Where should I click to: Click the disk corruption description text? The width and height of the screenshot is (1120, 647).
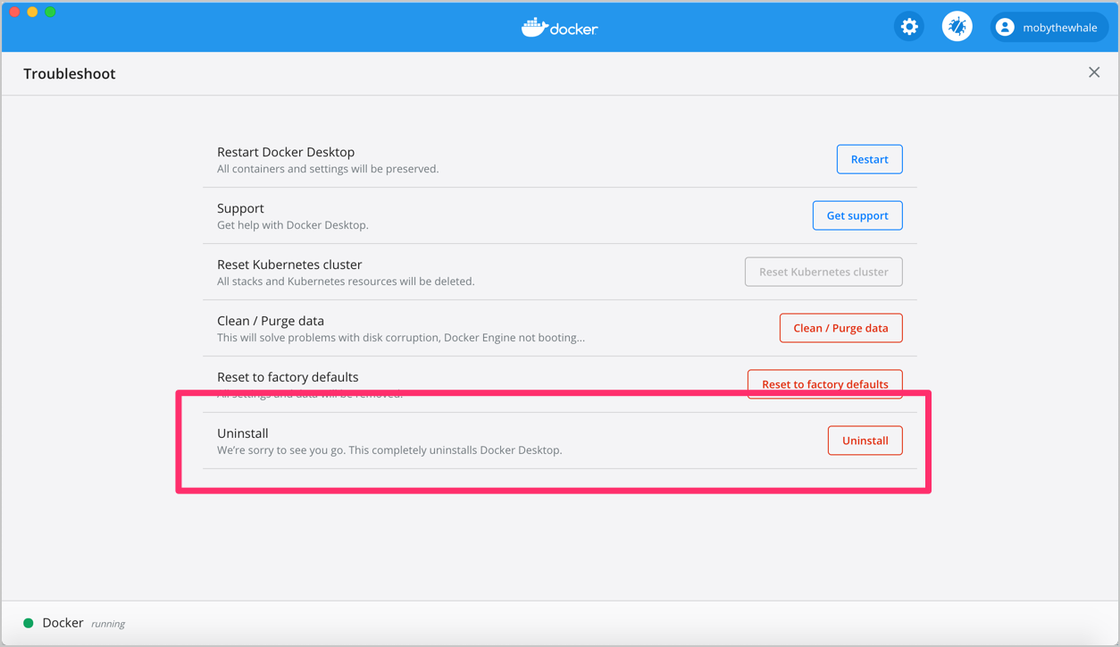[401, 338]
